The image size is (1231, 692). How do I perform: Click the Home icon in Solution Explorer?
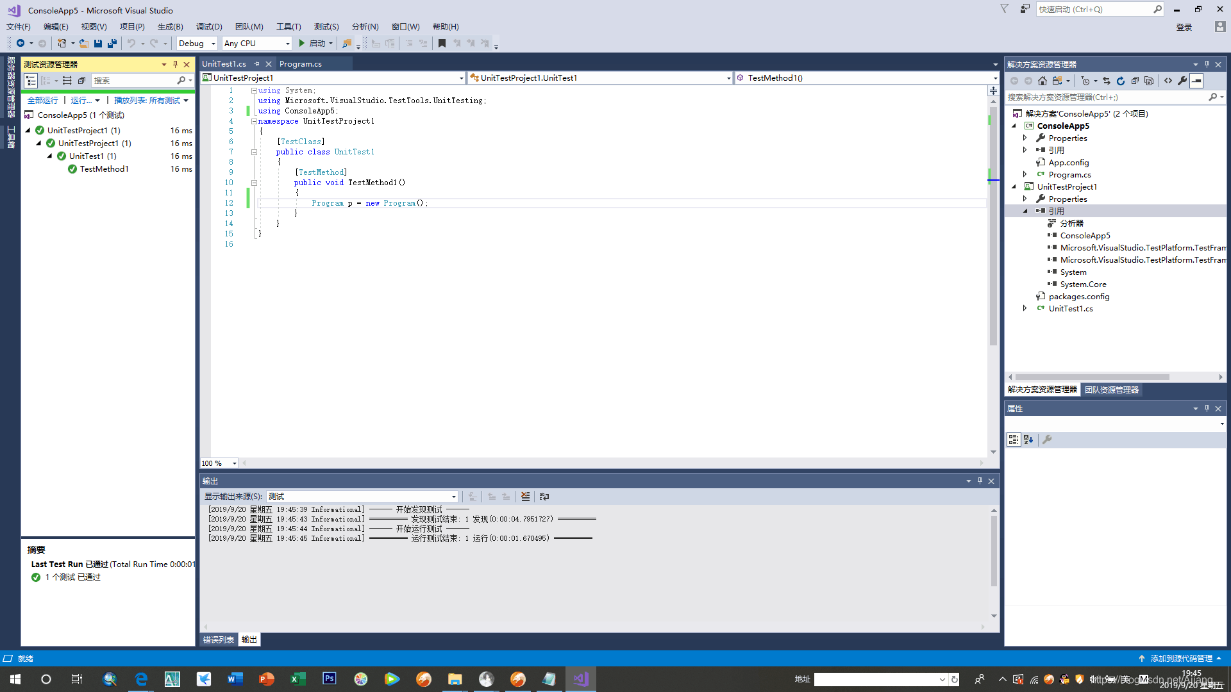pyautogui.click(x=1043, y=81)
